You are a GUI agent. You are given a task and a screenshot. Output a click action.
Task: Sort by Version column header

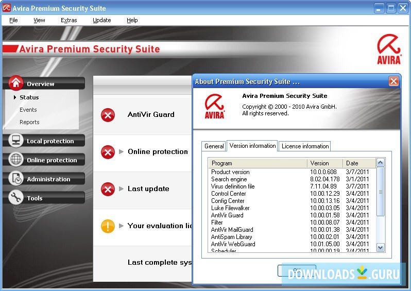pos(325,163)
